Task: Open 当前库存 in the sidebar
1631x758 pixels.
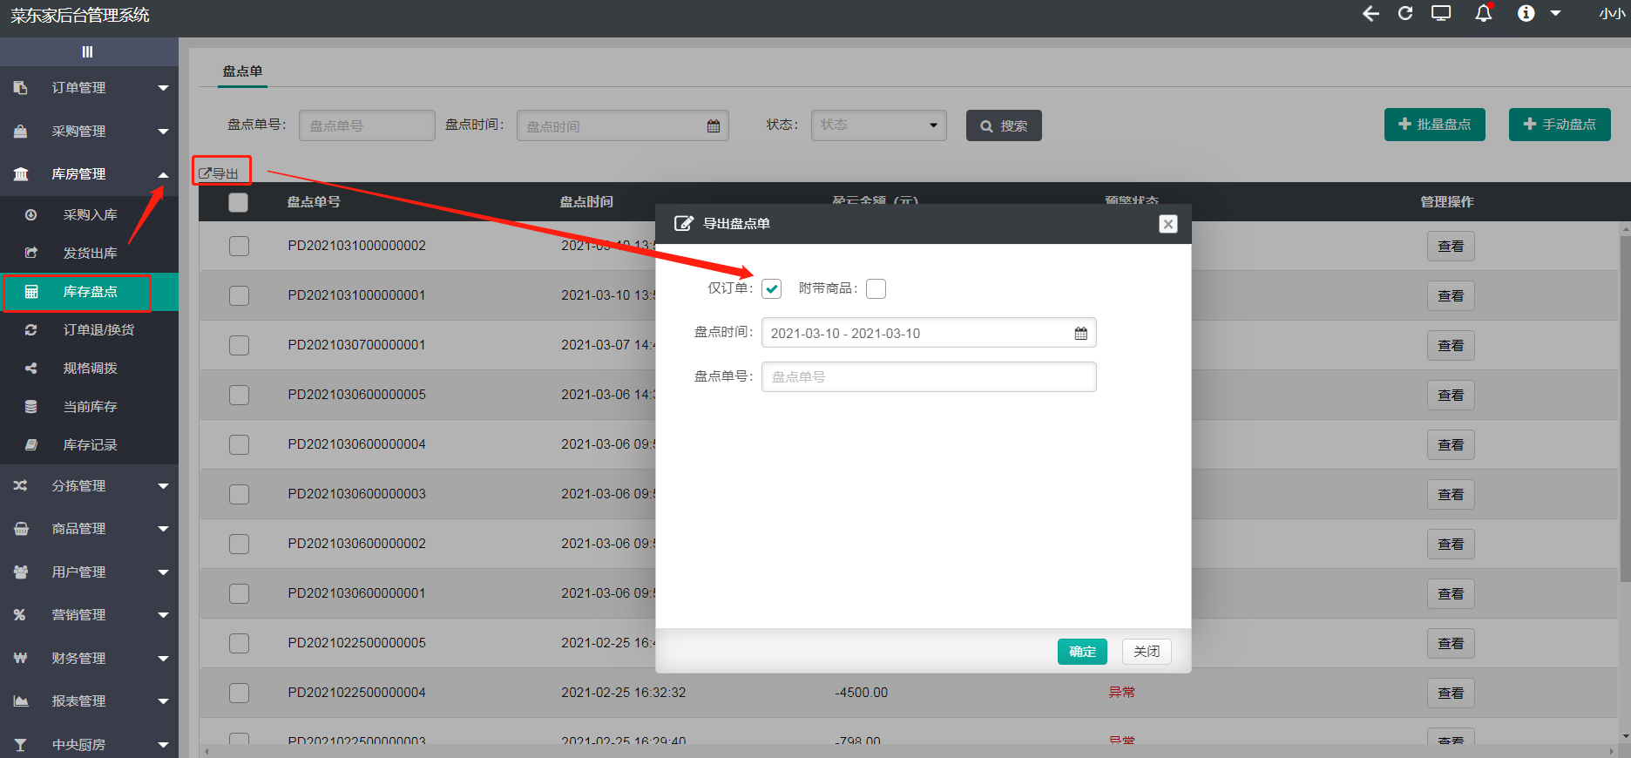Action: (90, 407)
